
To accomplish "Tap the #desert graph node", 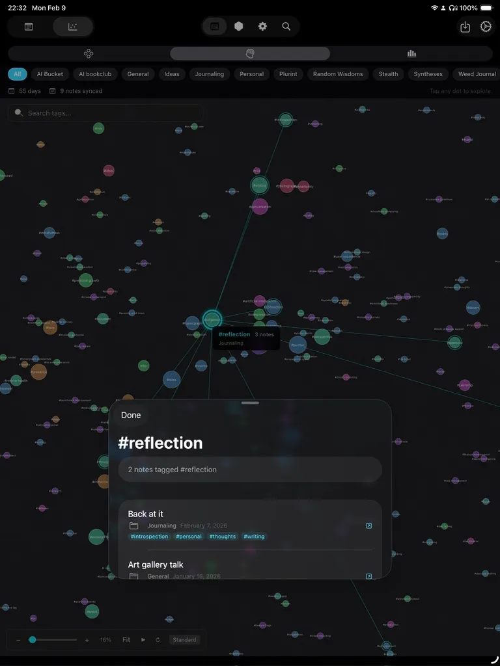I will 473,308.
